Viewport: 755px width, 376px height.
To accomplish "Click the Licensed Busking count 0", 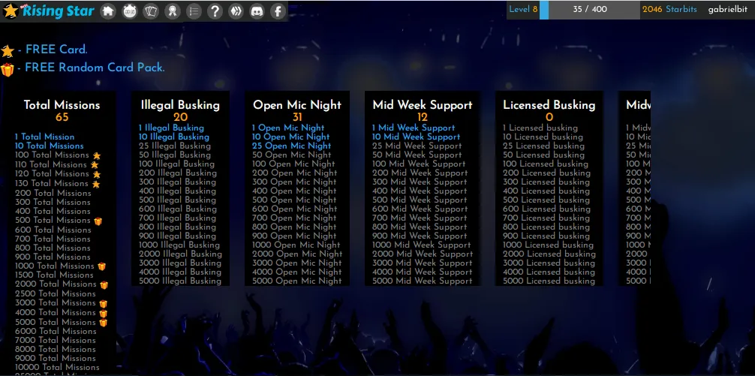I will 549,118.
